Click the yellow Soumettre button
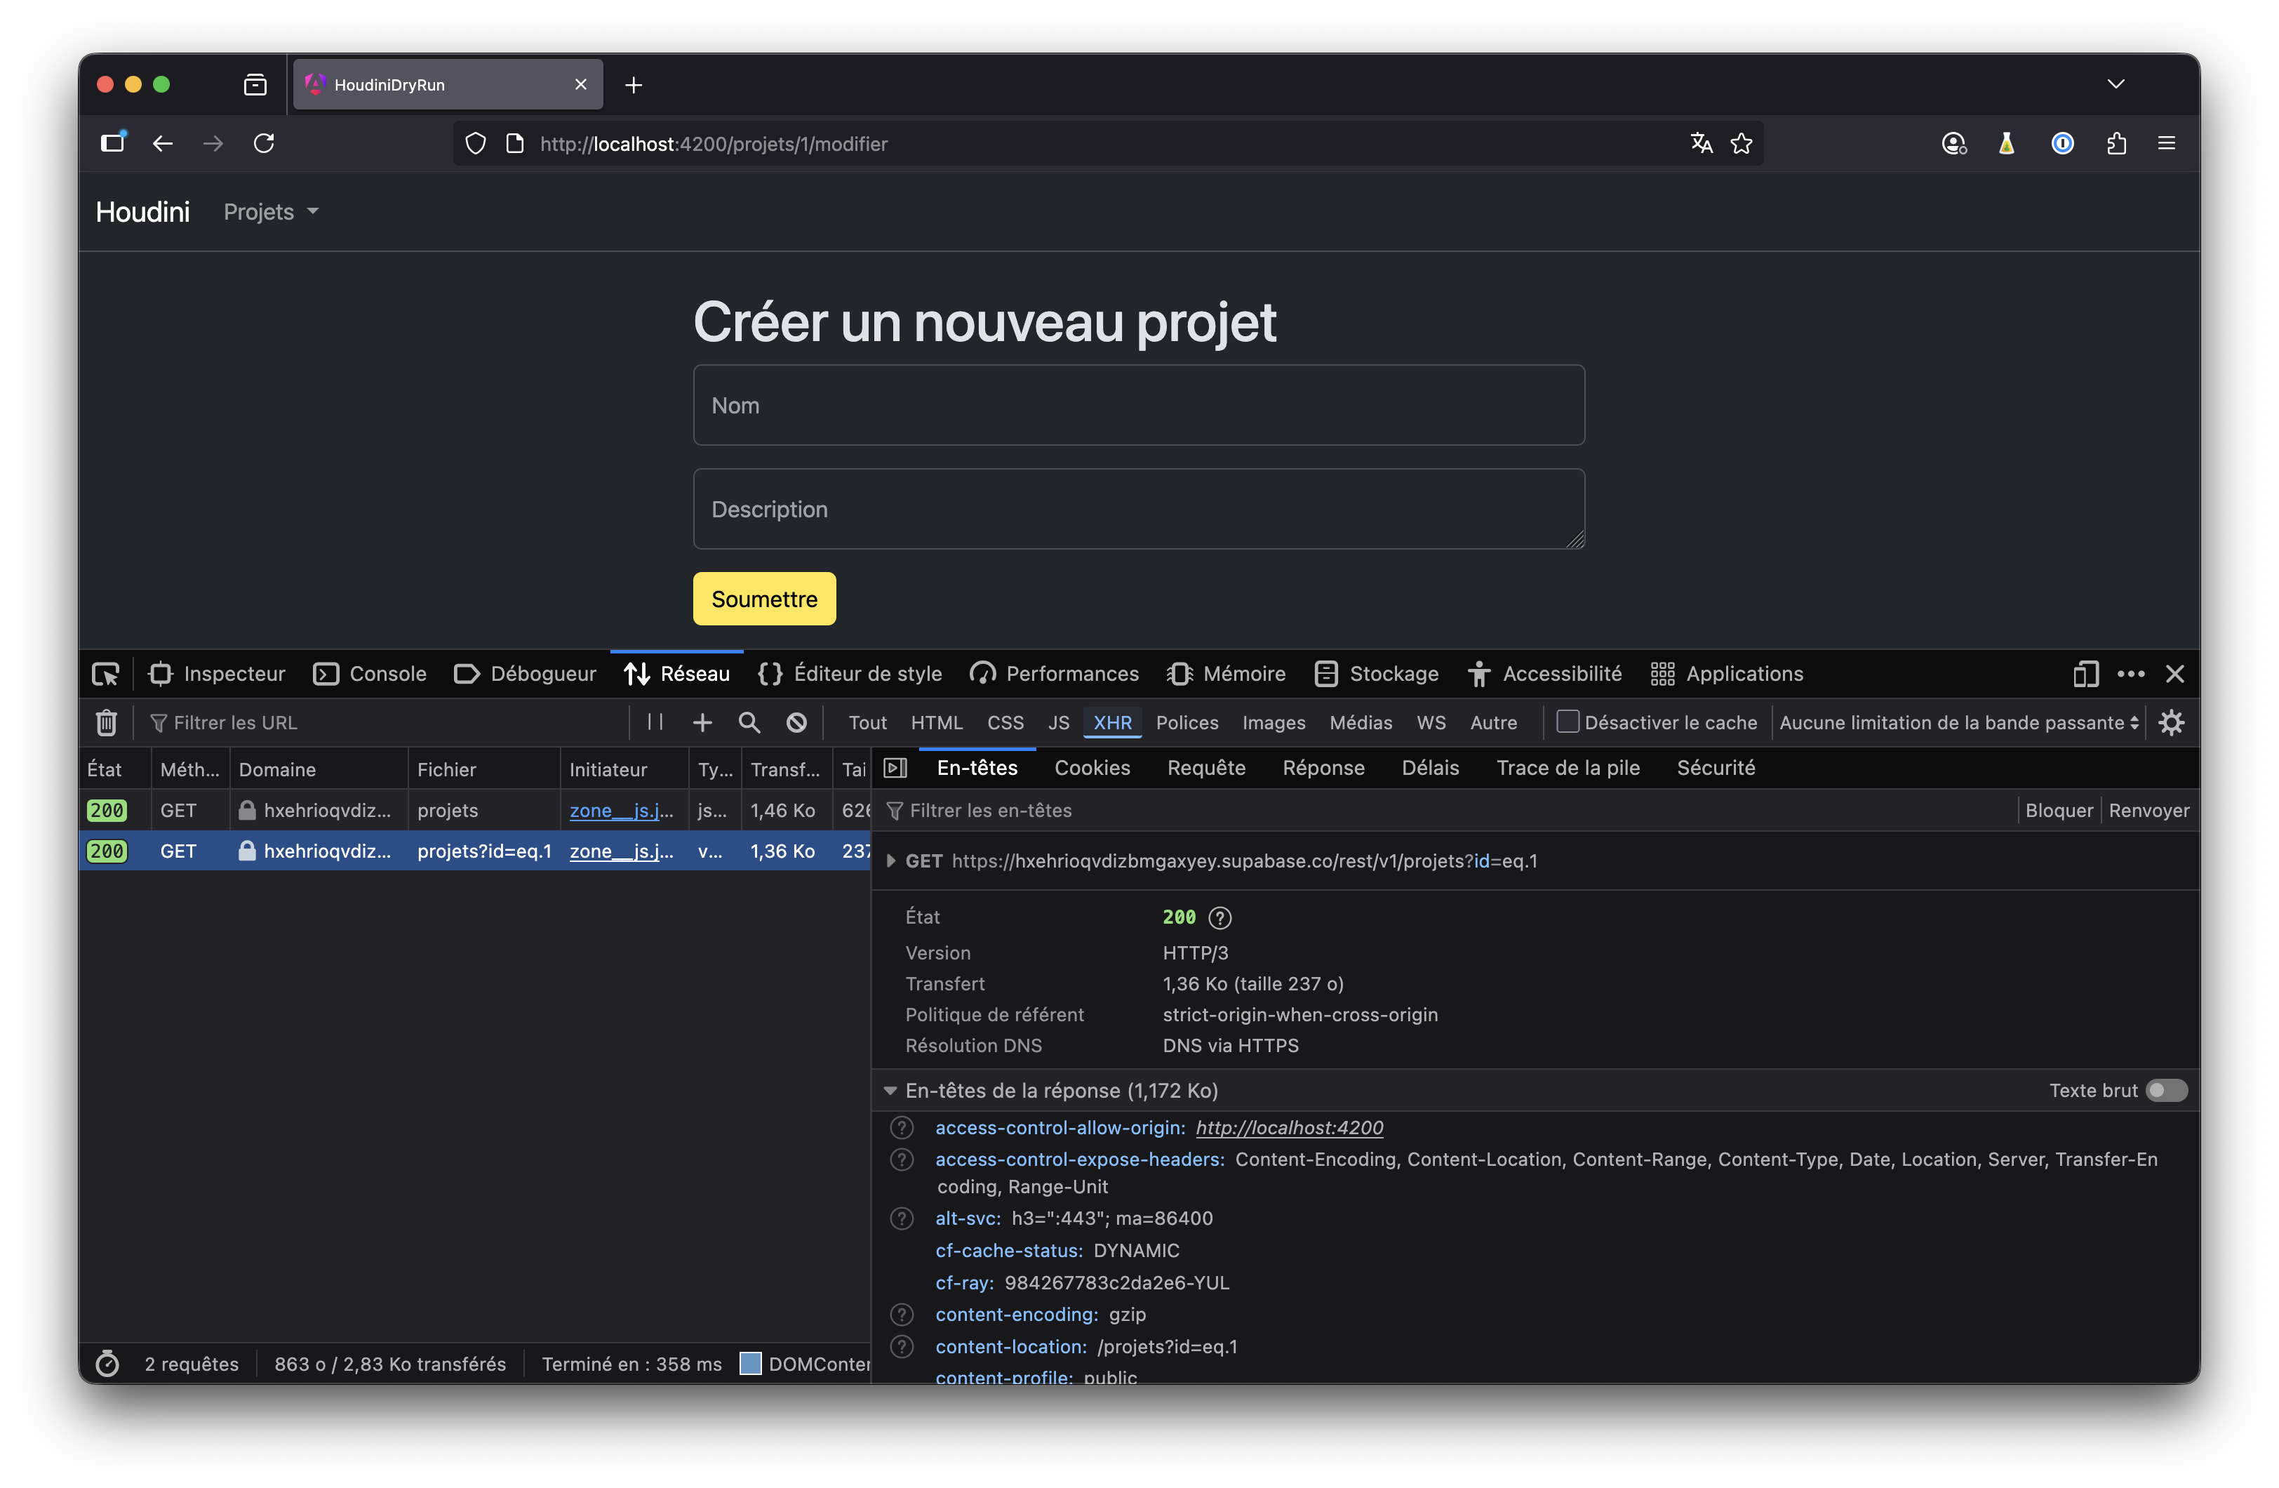The width and height of the screenshot is (2279, 1488). tap(764, 599)
